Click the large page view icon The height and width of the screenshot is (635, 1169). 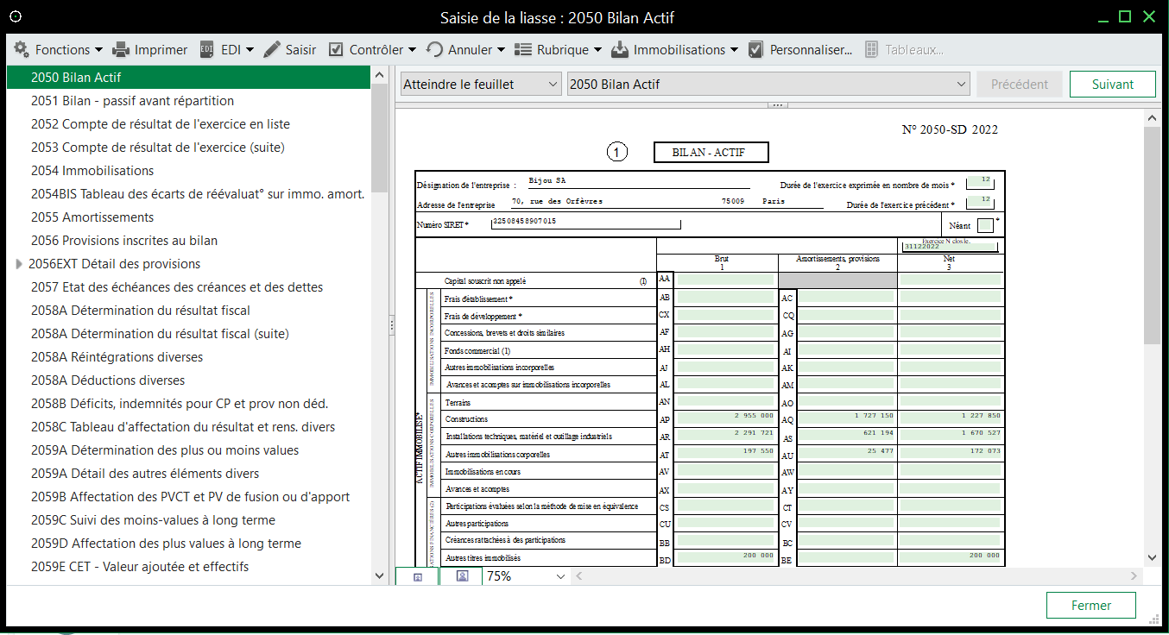coord(462,576)
